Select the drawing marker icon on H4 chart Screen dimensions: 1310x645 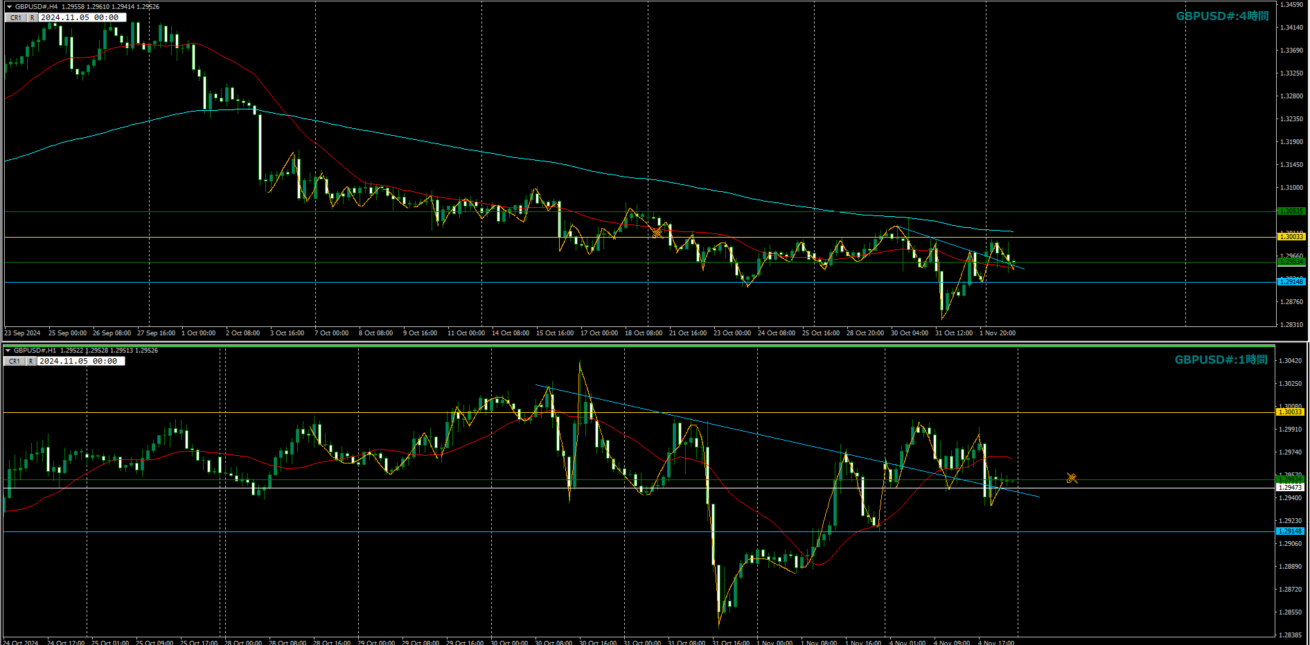(657, 232)
